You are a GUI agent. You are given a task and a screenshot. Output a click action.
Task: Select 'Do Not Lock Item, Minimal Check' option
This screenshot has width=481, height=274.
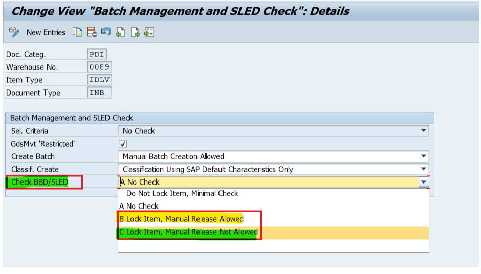tap(273, 193)
